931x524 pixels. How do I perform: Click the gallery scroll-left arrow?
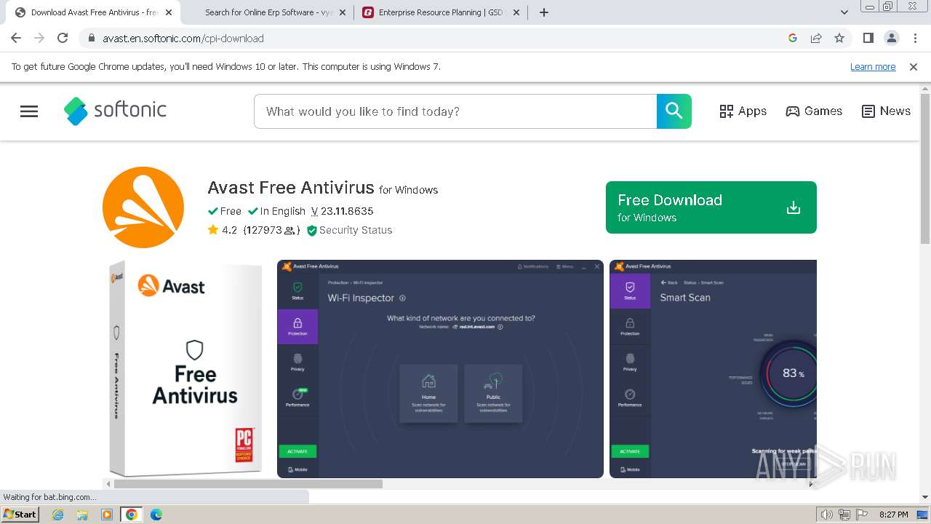(108, 484)
